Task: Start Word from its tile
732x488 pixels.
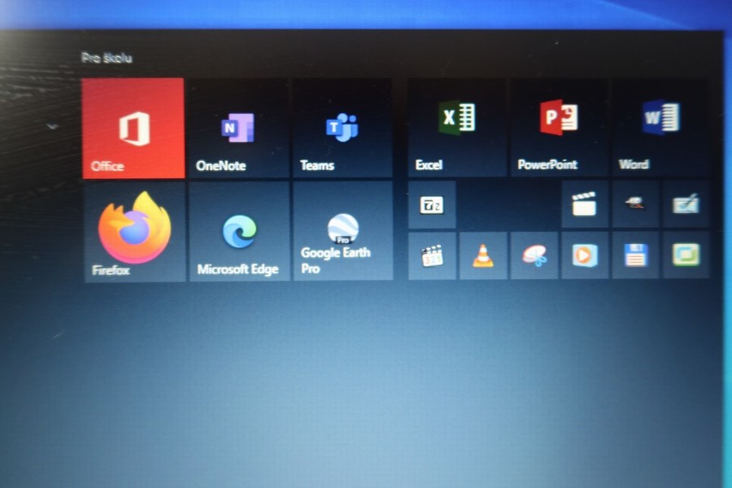Action: click(x=661, y=128)
